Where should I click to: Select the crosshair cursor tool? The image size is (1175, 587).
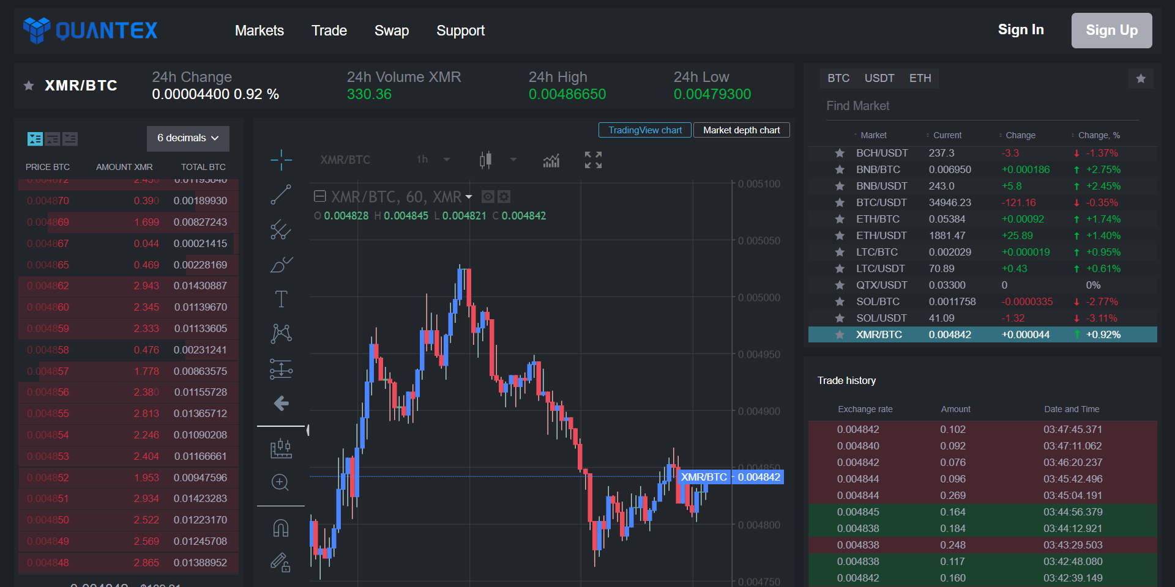pyautogui.click(x=281, y=160)
